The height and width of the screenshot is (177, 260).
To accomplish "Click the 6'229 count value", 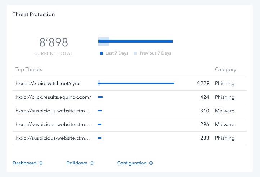I will pos(203,83).
